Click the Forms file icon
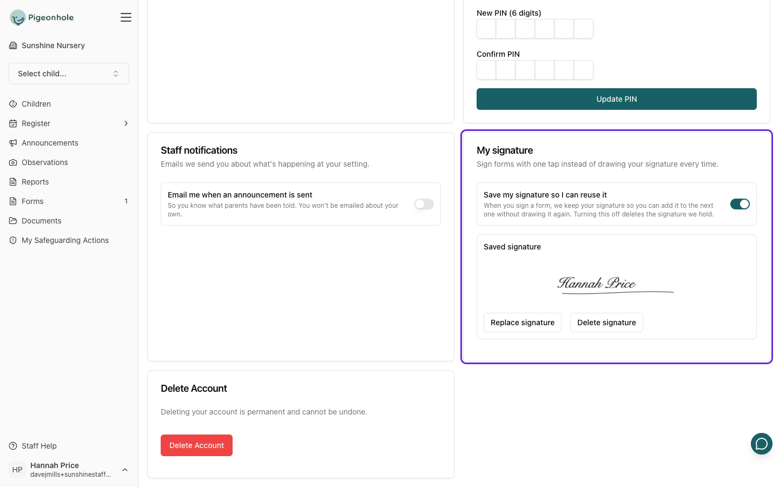Screen dimensions: 779x487 pos(13,201)
